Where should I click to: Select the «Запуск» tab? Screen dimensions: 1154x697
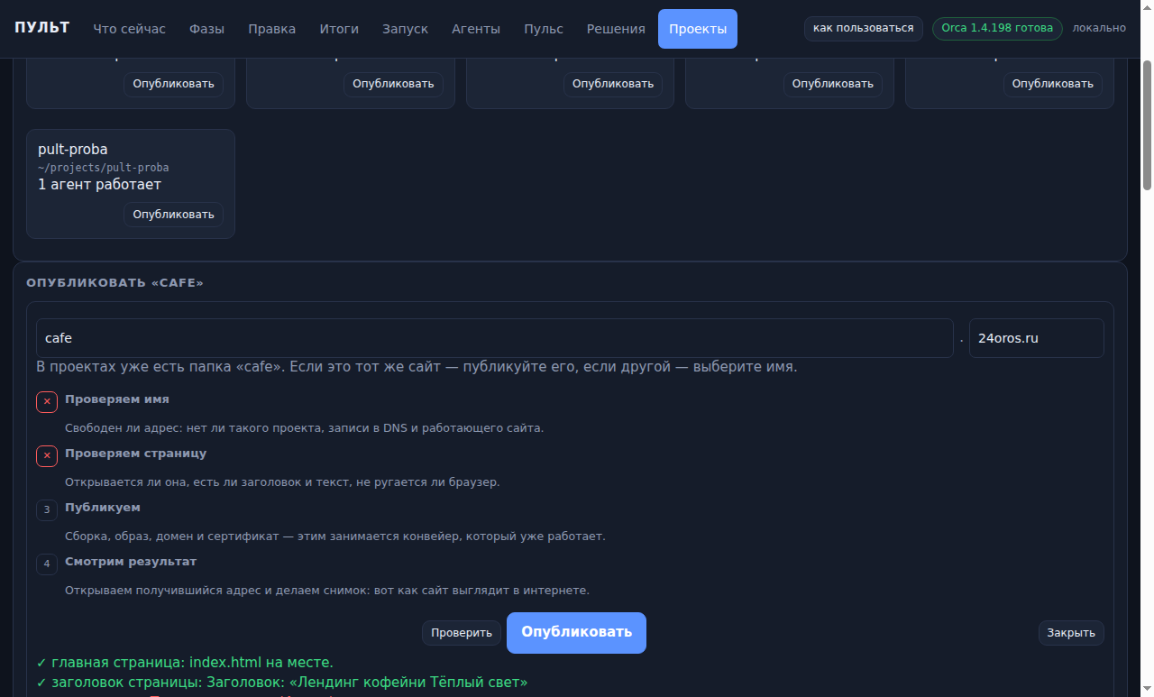click(x=406, y=29)
